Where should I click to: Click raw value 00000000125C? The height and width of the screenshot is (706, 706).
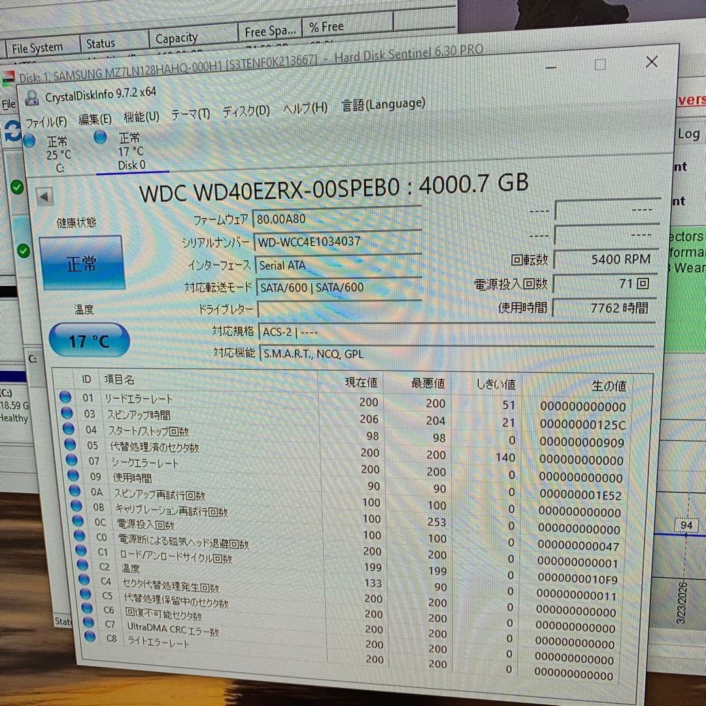point(582,425)
